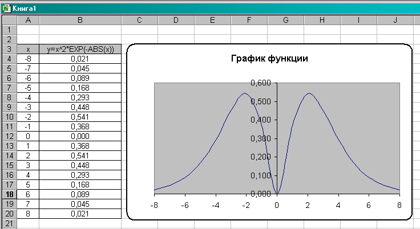Select column D header
Screen dimensions: 420x229
[176, 20]
